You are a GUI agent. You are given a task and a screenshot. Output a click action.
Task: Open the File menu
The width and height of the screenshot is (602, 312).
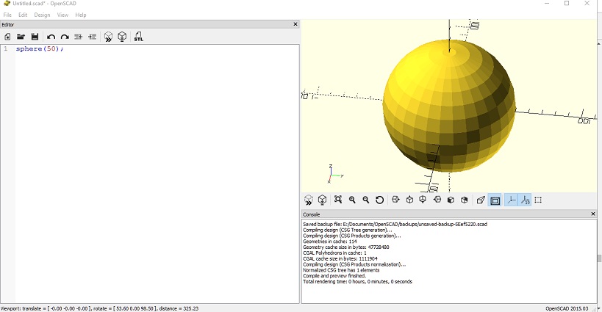click(x=7, y=15)
